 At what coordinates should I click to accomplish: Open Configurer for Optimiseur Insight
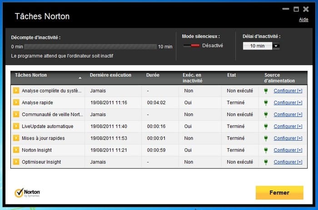coord(288,162)
